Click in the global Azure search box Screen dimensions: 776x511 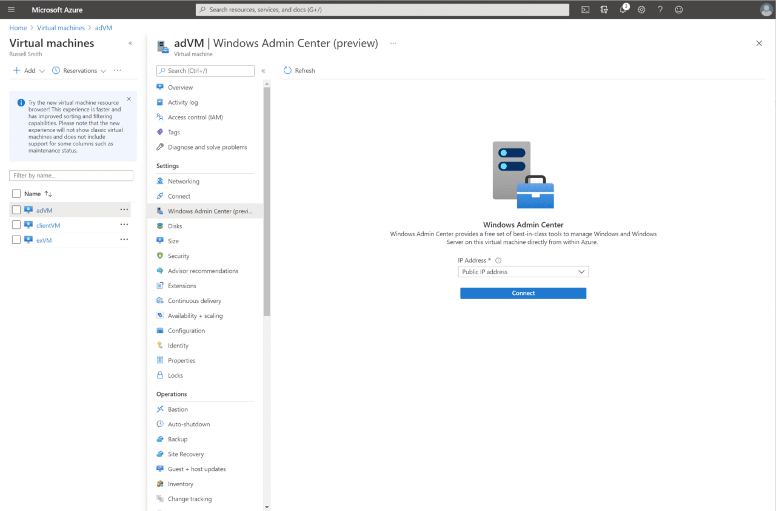point(383,10)
